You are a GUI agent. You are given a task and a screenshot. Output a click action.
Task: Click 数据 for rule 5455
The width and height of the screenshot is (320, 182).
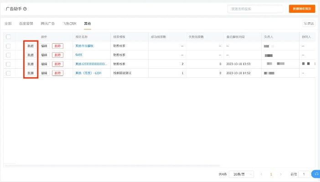[x=31, y=55]
